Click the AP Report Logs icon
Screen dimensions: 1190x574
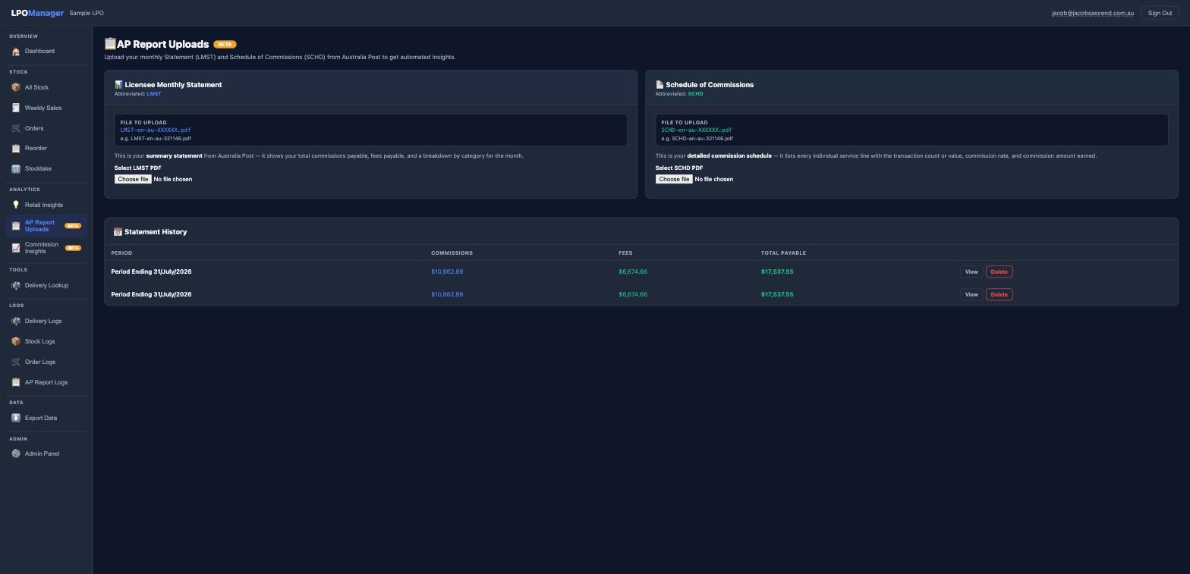click(16, 382)
